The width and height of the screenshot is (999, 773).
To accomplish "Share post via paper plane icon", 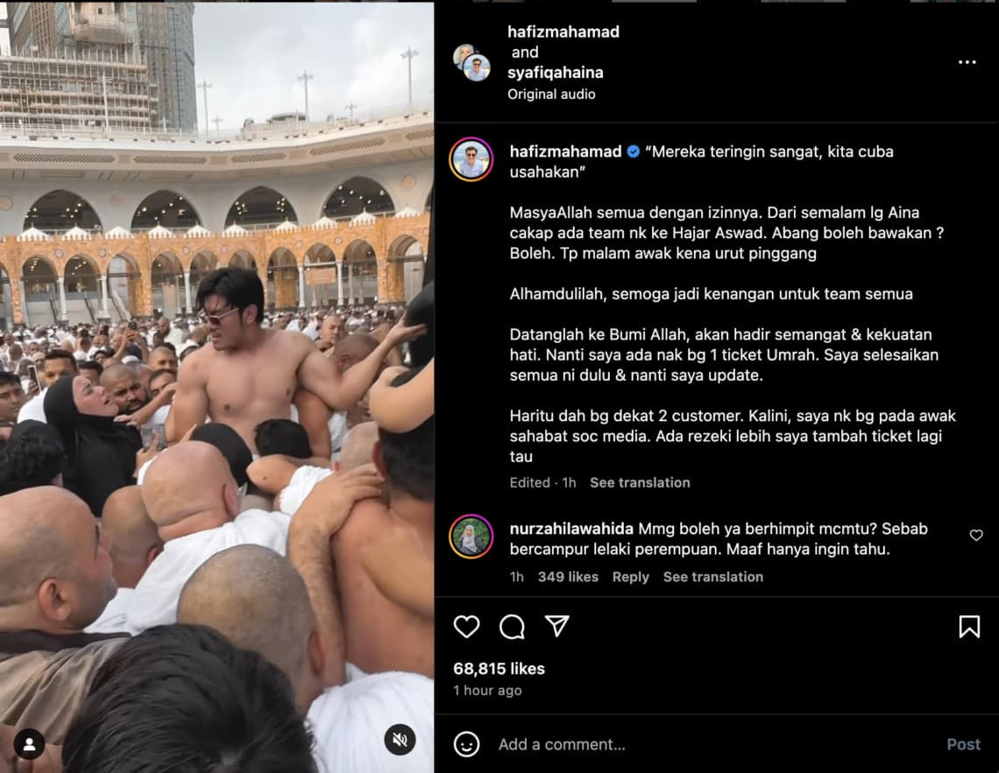I will click(557, 626).
